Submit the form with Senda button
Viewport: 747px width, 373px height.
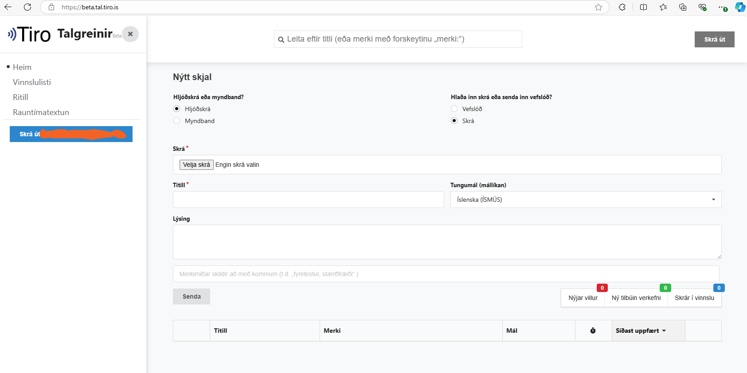(192, 296)
